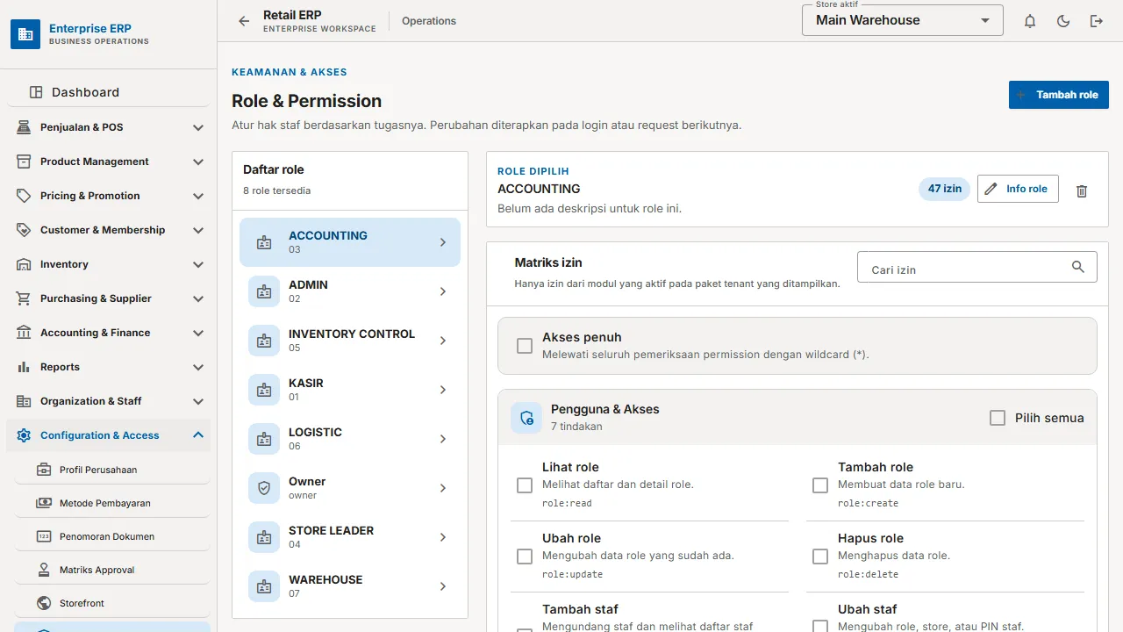Open the notifications bell icon
Viewport: 1123px width, 632px height.
[1030, 21]
